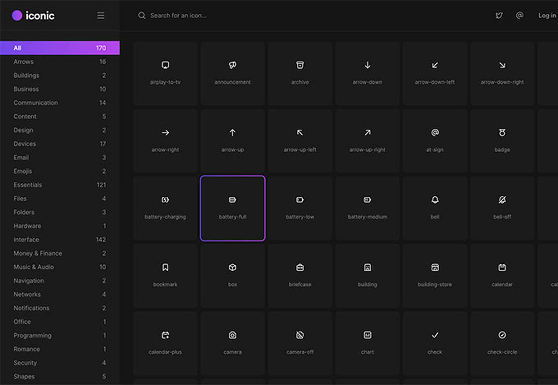This screenshot has width=558, height=385.
Task: Open the Music & Audio category
Action: [x=60, y=267]
